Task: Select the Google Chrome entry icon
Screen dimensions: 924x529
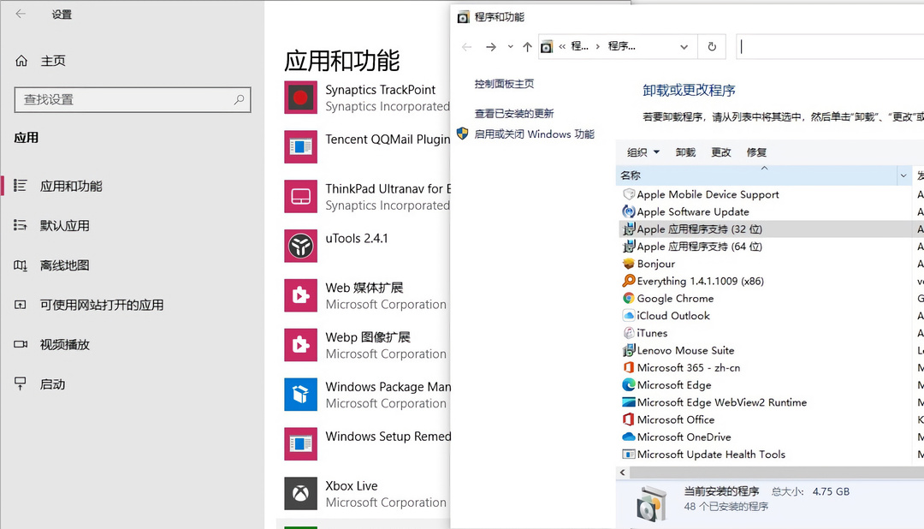Action: 627,298
